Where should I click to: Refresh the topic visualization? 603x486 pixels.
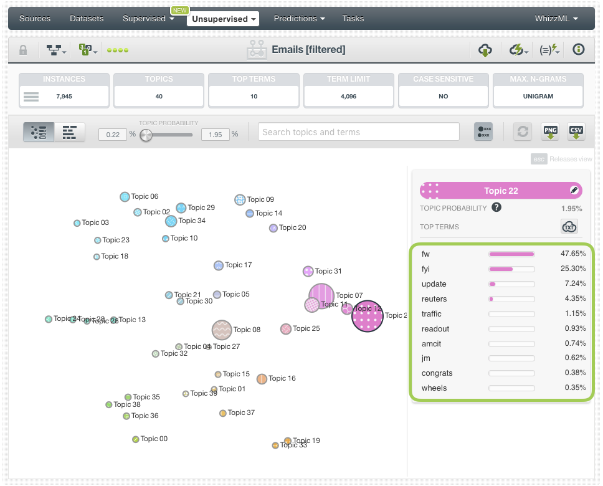click(x=522, y=131)
